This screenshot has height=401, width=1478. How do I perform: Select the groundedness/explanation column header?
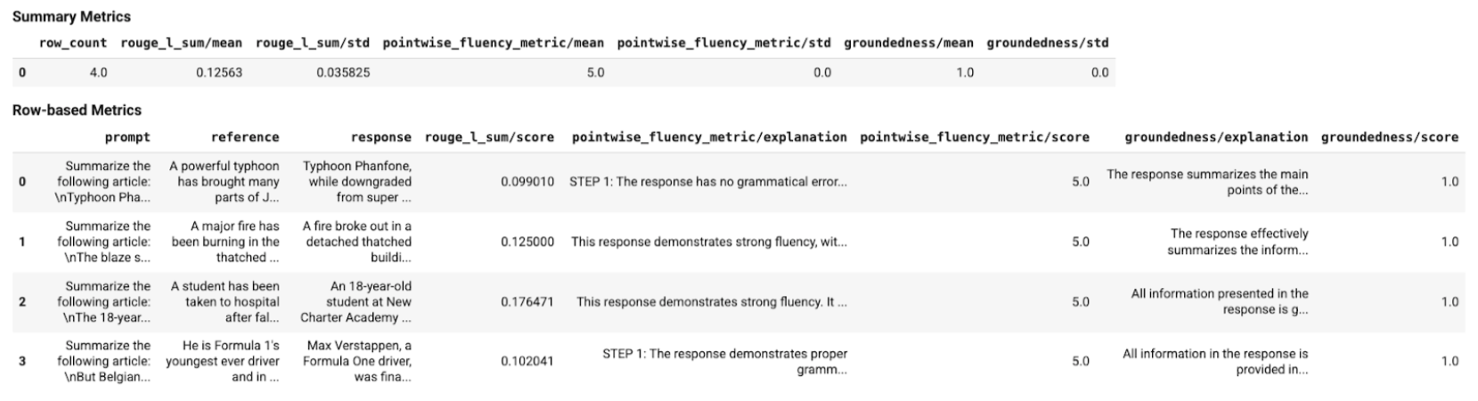click(x=1216, y=137)
